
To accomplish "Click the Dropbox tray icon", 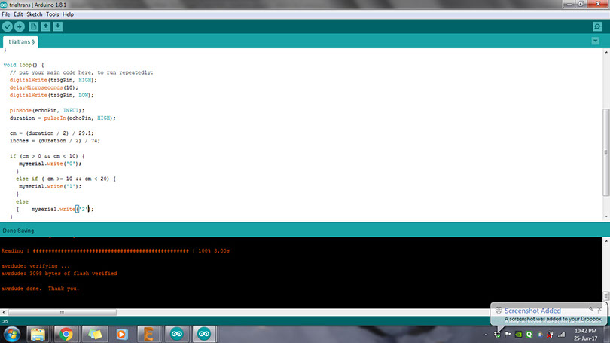I will [x=497, y=335].
